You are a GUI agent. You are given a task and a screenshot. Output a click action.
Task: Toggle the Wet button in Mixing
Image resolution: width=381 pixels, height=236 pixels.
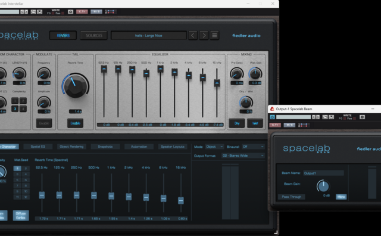click(255, 123)
